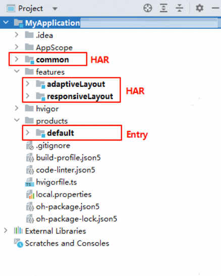Select local.properties file
The width and height of the screenshot is (221, 276).
click(64, 195)
